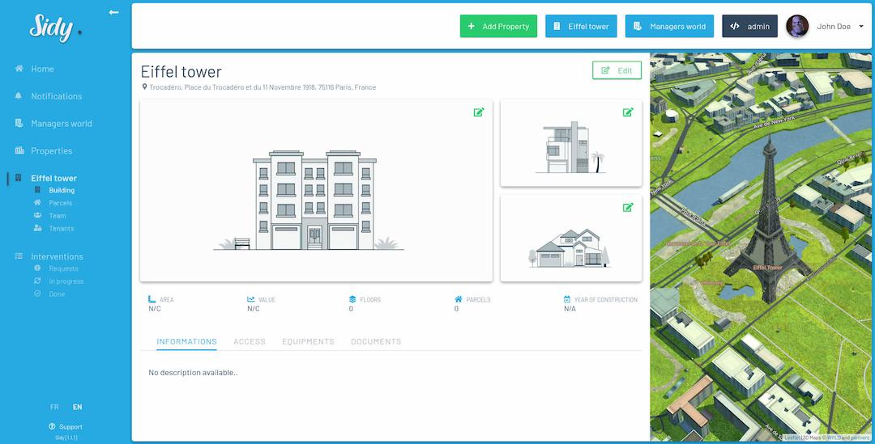The image size is (875, 444).
Task: Open Notifications from the sidebar
Action: tap(56, 96)
